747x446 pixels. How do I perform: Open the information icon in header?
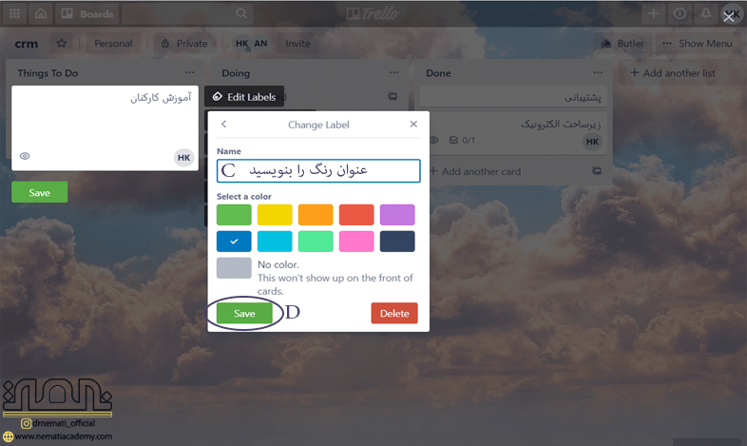[680, 13]
